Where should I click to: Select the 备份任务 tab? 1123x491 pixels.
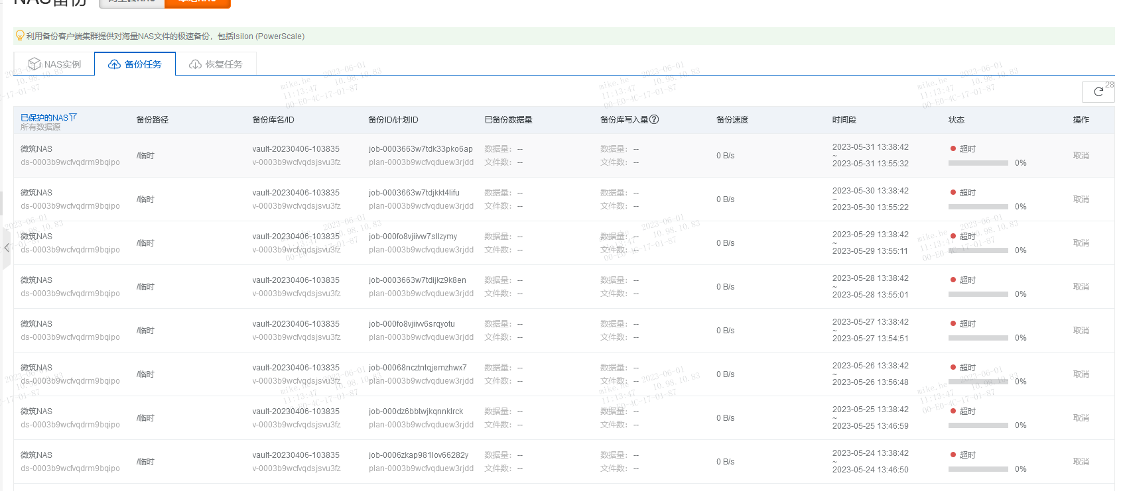click(x=135, y=64)
